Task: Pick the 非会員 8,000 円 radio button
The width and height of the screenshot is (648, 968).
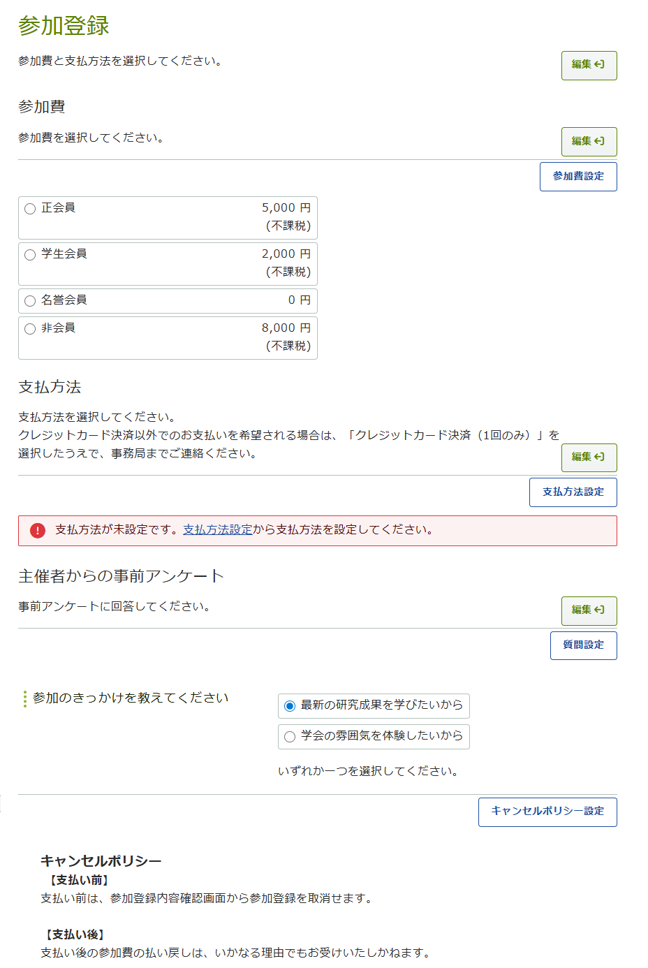Action: click(30, 329)
